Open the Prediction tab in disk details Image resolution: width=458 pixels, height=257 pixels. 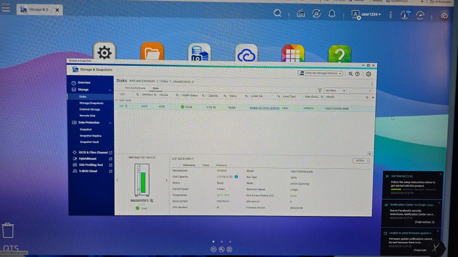coord(221,165)
